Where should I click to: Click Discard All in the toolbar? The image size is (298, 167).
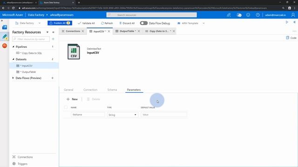127,23
